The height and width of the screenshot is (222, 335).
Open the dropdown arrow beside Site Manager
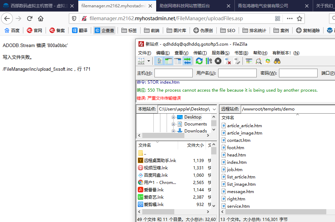pos(149,61)
